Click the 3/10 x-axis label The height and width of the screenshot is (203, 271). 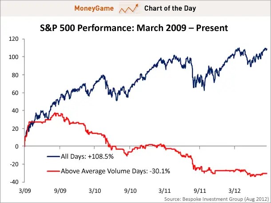(x=95, y=191)
